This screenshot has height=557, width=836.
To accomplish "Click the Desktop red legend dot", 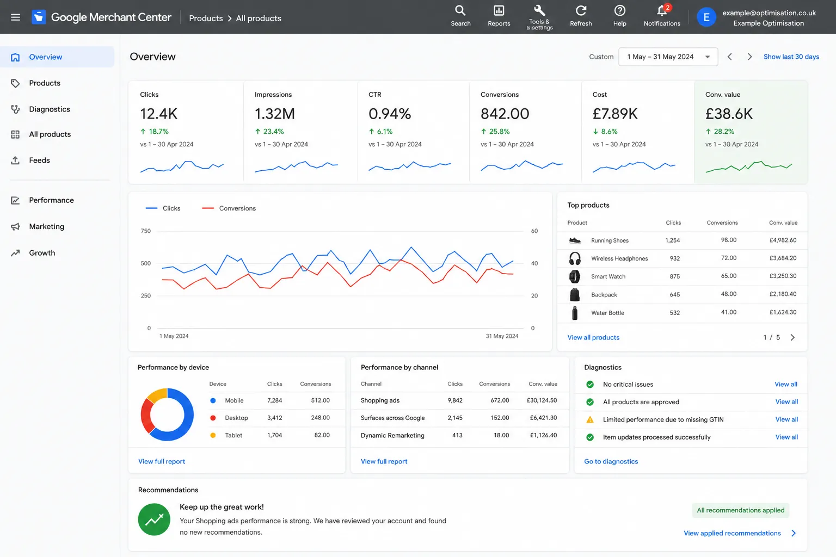I will tap(213, 418).
